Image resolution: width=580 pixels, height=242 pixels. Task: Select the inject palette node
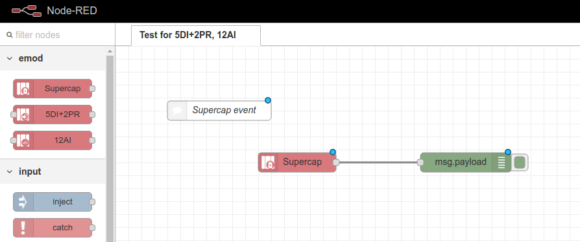pyautogui.click(x=53, y=202)
